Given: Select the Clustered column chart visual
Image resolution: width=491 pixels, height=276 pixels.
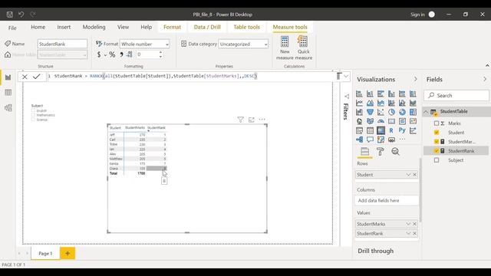Looking at the screenshot, I should pos(391,94).
